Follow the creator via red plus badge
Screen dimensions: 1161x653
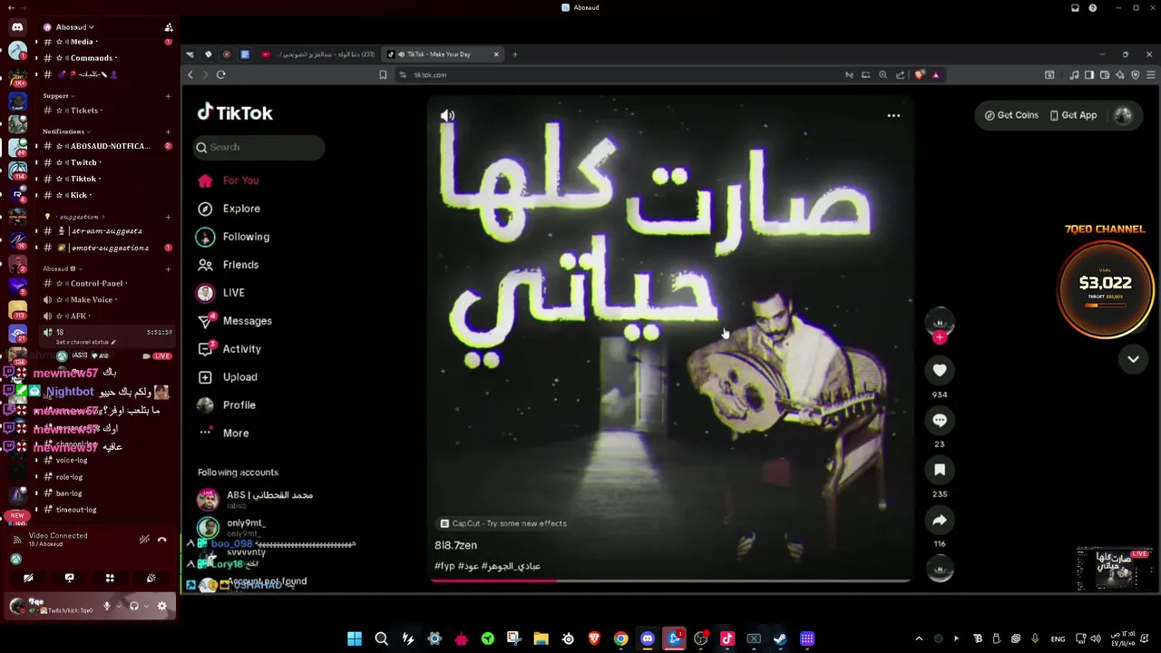[x=940, y=337]
